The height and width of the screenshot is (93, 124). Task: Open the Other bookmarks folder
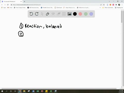point(108,7)
